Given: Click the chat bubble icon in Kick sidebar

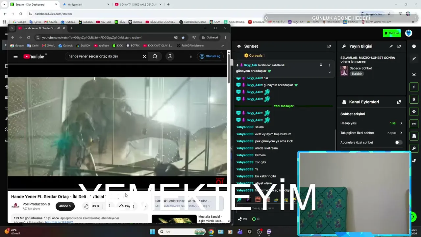Looking at the screenshot, I should (x=414, y=112).
